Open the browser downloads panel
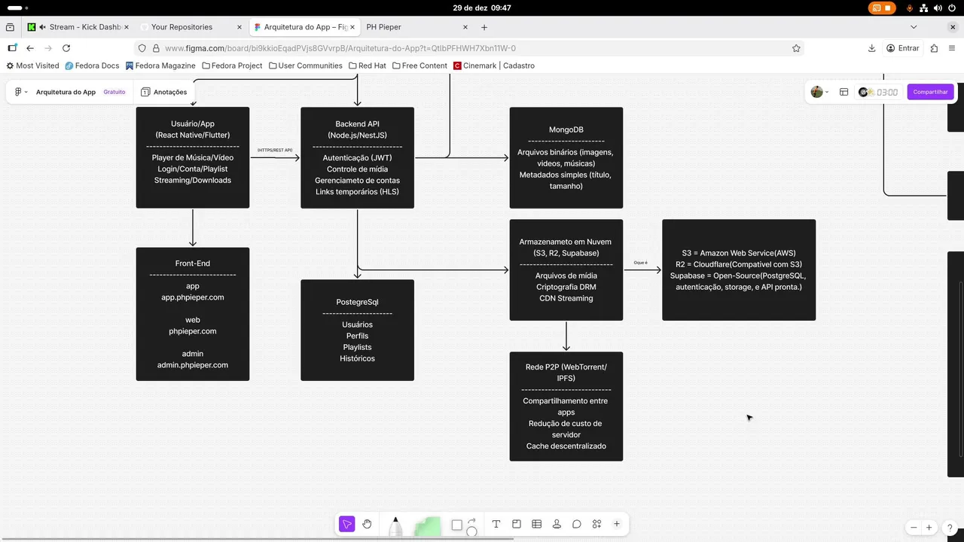Image resolution: width=964 pixels, height=542 pixels. (x=871, y=48)
